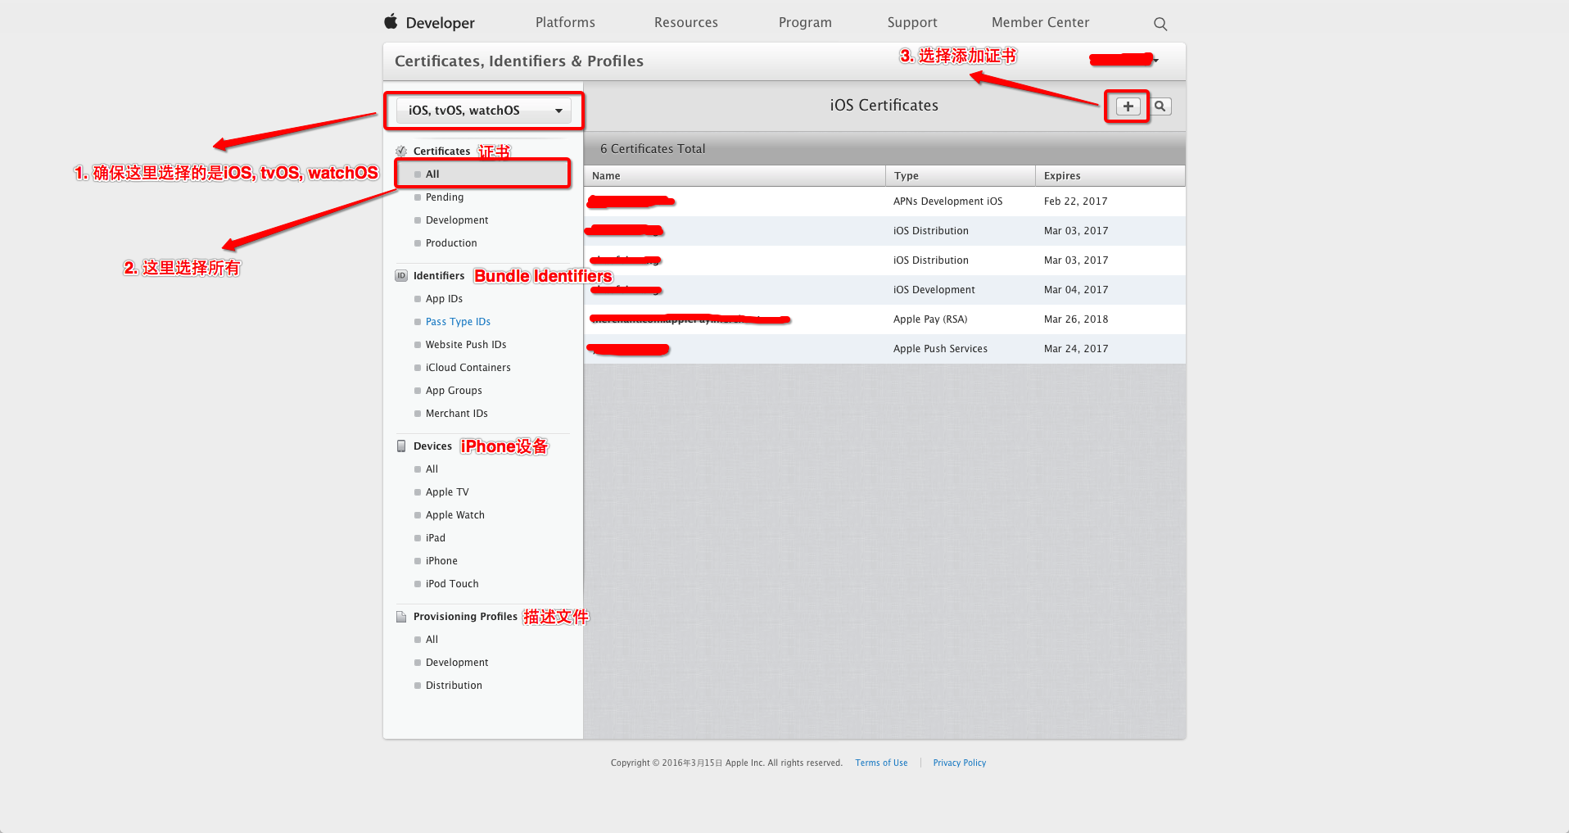
Task: Select the Apple Pay (RSA) certificate row
Action: click(x=884, y=319)
